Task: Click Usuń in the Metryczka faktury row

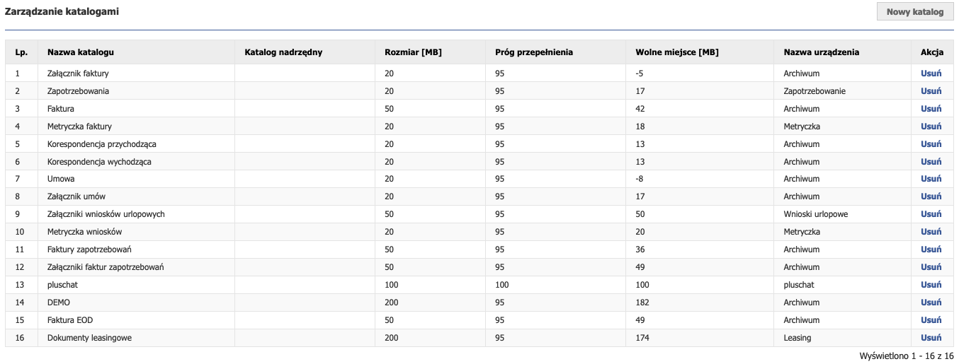Action: point(931,127)
